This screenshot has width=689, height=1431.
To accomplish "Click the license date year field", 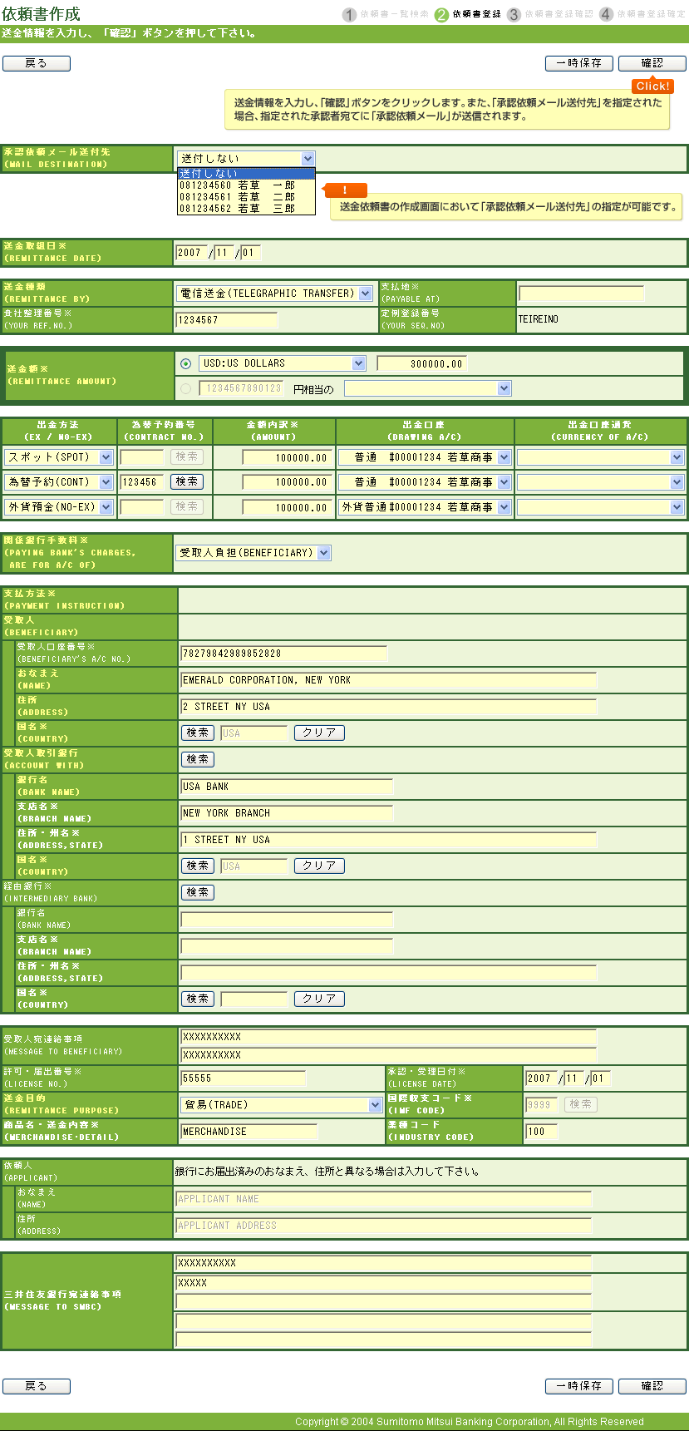I will point(541,1078).
